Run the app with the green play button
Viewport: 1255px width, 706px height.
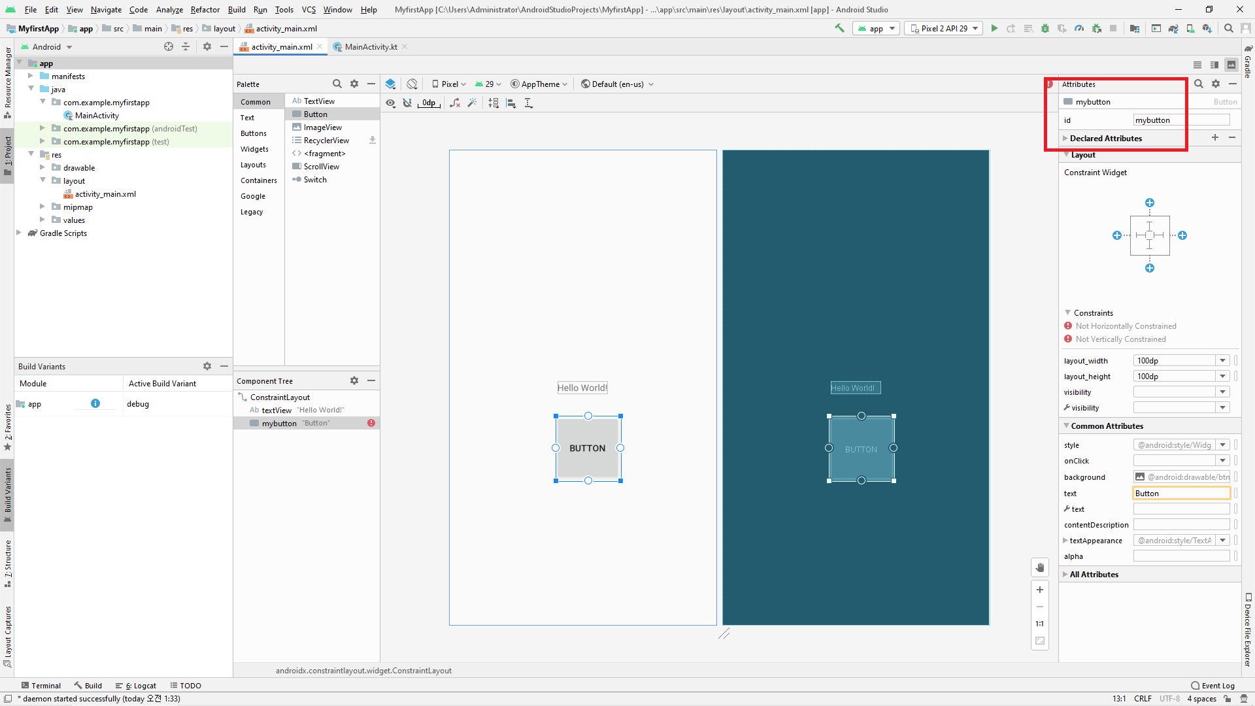click(x=994, y=28)
